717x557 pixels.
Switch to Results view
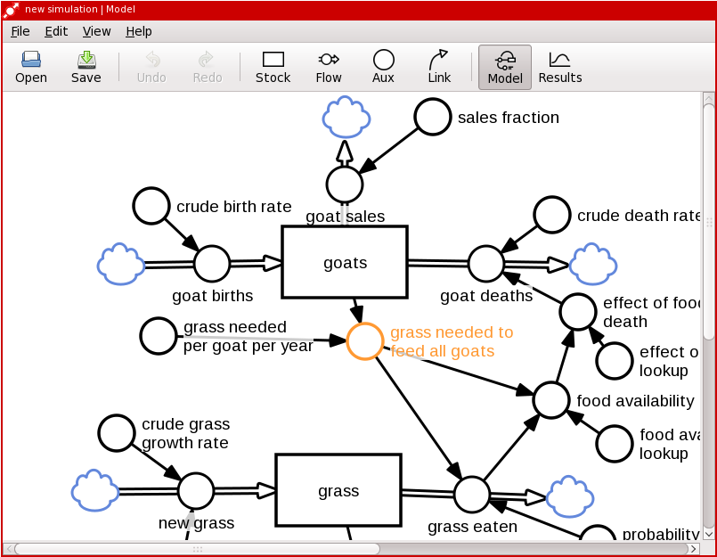click(559, 68)
